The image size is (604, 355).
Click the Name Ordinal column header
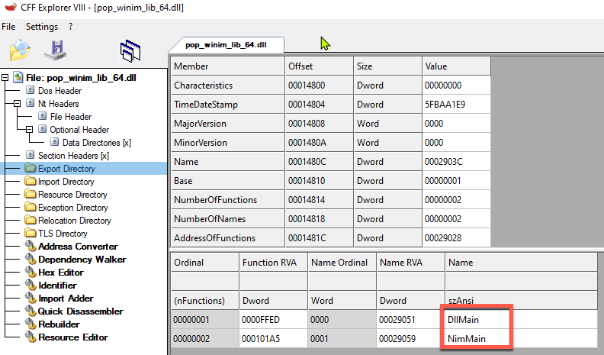coord(342,263)
